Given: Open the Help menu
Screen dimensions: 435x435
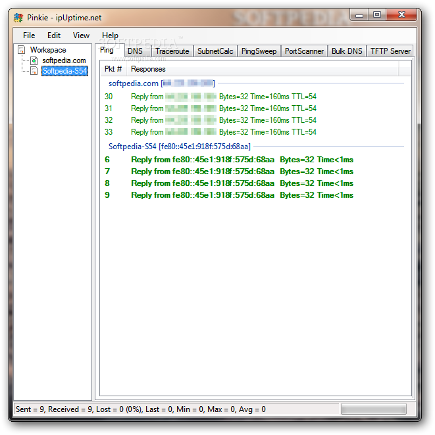Looking at the screenshot, I should (110, 35).
